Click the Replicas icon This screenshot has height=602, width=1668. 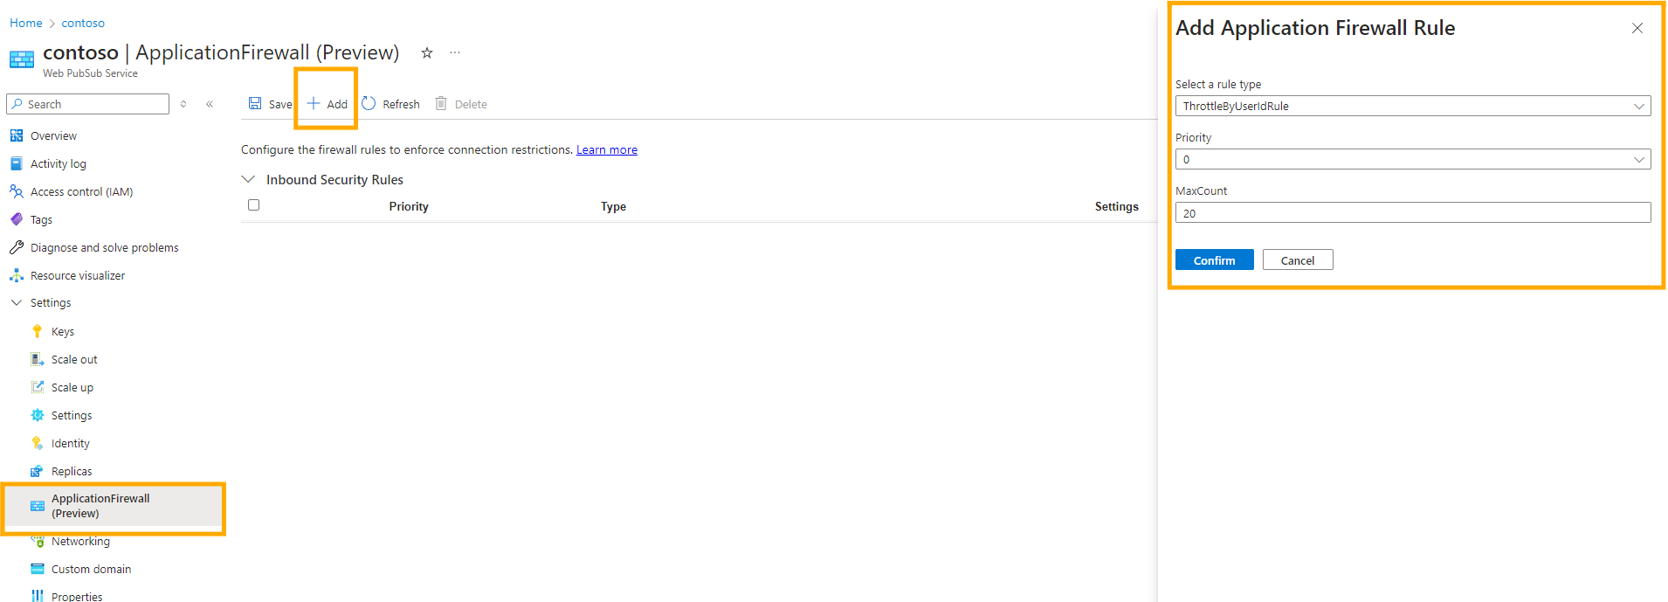[37, 471]
